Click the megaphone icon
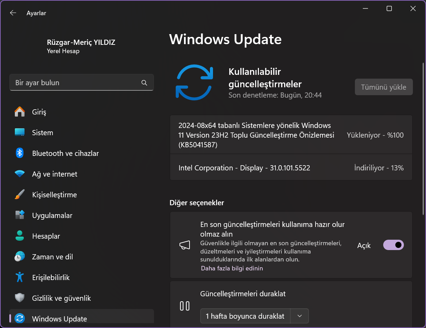Image resolution: width=426 pixels, height=328 pixels. tap(185, 245)
